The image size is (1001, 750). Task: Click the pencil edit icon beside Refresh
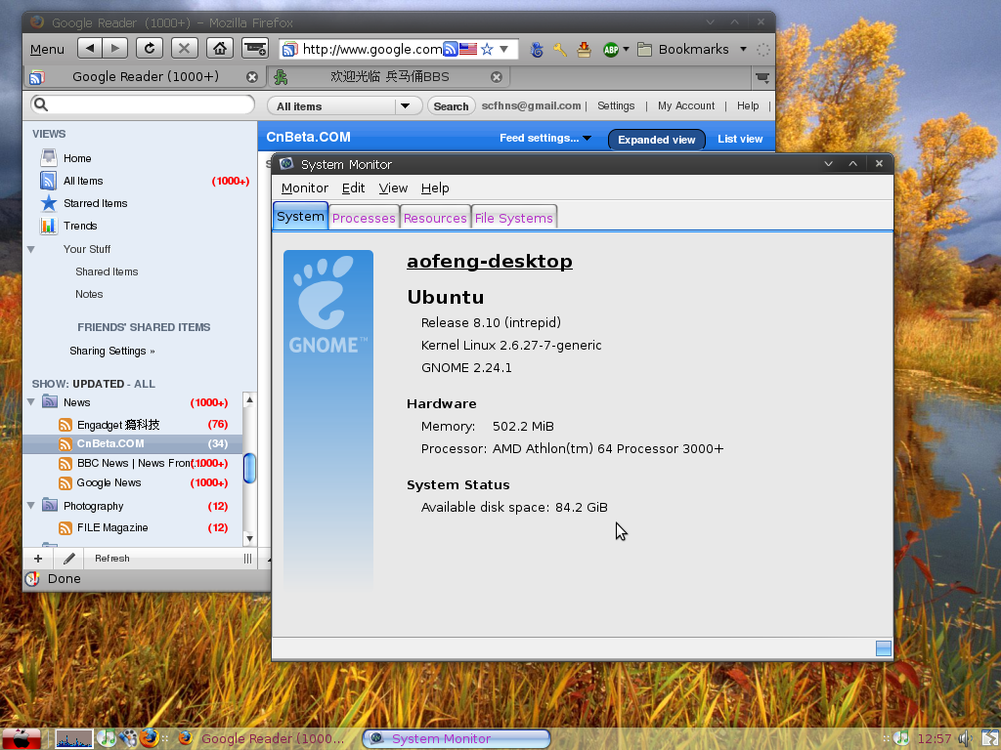click(69, 559)
